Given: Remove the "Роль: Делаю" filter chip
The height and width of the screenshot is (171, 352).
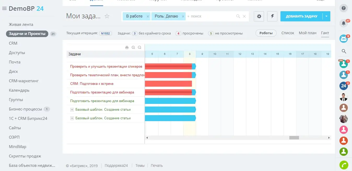Looking at the screenshot, I should pos(183,16).
